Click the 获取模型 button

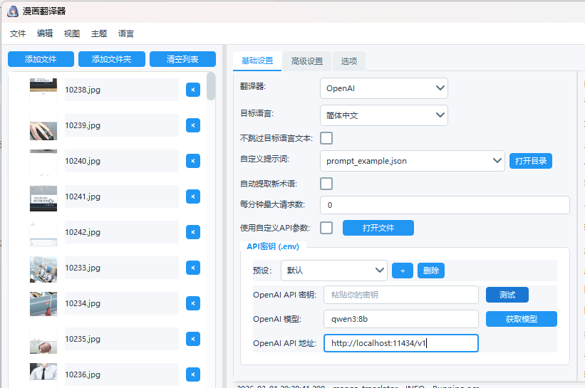point(521,319)
